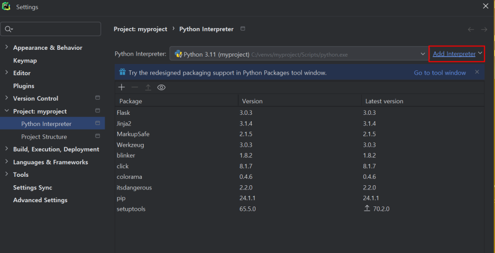The image size is (495, 253).
Task: Open the Add Interpreter dropdown arrow
Action: coord(480,53)
